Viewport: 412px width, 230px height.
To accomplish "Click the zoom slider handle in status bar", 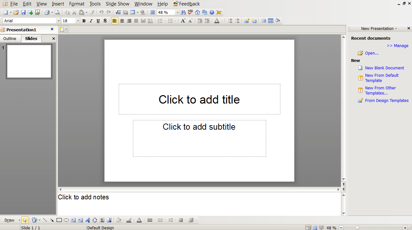I will [x=357, y=228].
